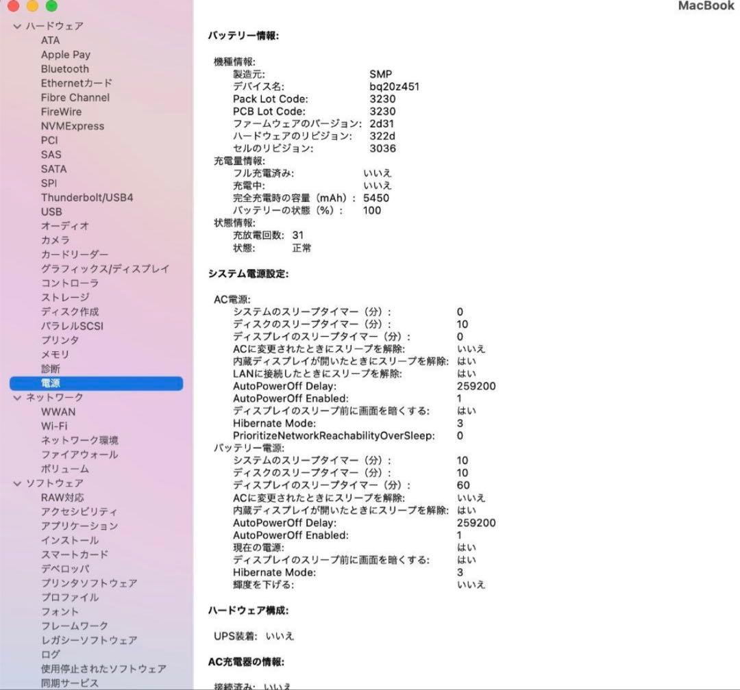Screen dimensions: 740x690
Task: Select Bluetooth in the hardware list
Action: point(65,68)
